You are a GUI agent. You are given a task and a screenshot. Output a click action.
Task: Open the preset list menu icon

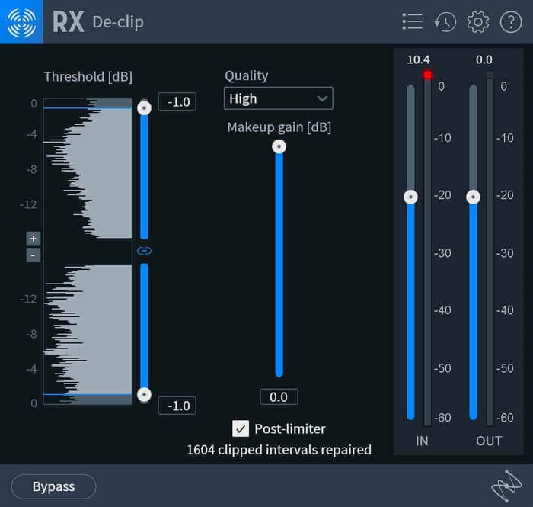click(413, 22)
